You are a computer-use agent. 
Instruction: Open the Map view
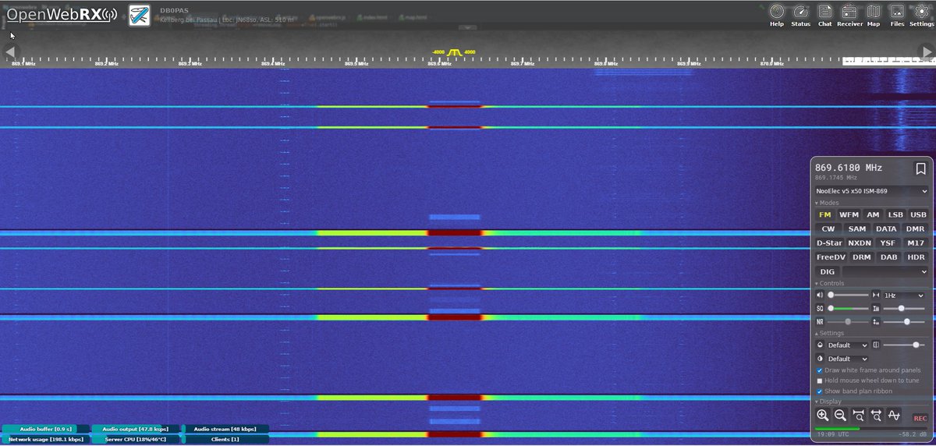pos(874,15)
